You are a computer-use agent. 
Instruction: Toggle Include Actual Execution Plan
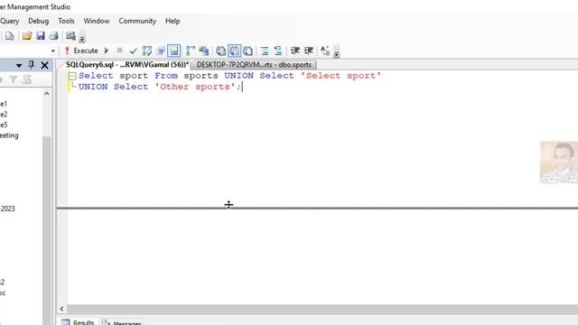click(x=191, y=51)
